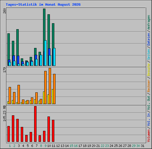Click the orange Rechner bar for day 3
Image resolution: width=152 pixels, height=149 pixels.
pos(19,94)
